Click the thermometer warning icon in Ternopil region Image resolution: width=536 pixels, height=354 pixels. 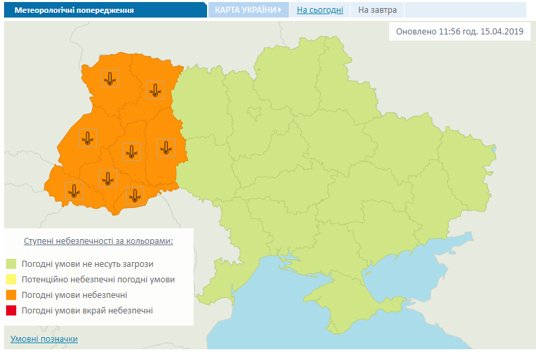point(131,151)
